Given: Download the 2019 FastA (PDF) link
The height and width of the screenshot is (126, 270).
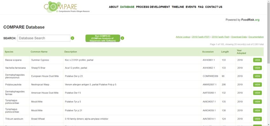Looking at the screenshot, I should coord(201,37).
